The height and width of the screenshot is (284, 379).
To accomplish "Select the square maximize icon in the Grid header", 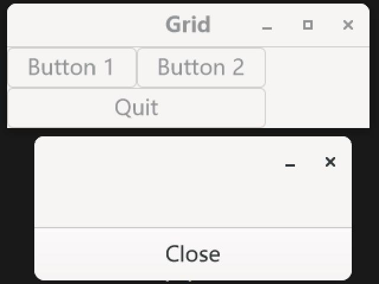I will [307, 25].
